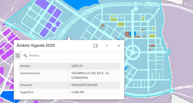Close the Ámbito Vigente 2025 popup

tap(119, 46)
